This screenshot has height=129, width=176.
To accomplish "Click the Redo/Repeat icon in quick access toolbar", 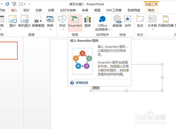I will pos(7,4).
